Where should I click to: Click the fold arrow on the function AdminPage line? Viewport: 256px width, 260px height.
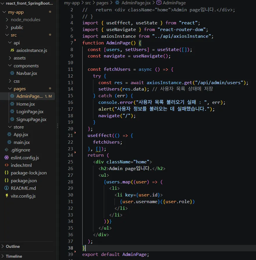pos(75,40)
